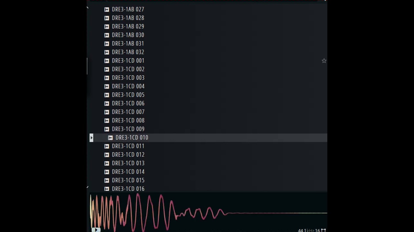
Task: Click the sample icon beside DRE3-1CD 002
Action: click(107, 69)
